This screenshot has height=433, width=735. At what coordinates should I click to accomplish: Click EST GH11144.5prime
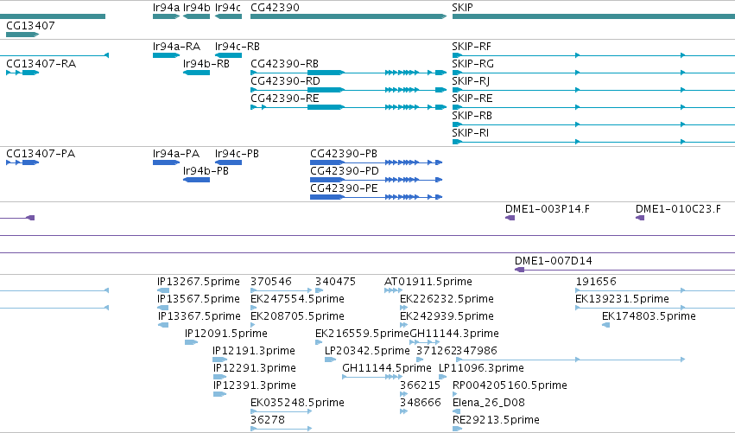tap(372, 377)
